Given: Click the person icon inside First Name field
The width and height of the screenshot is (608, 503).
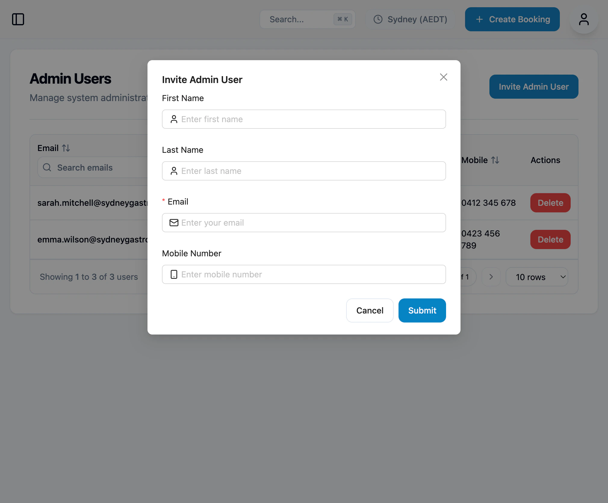Looking at the screenshot, I should tap(174, 119).
